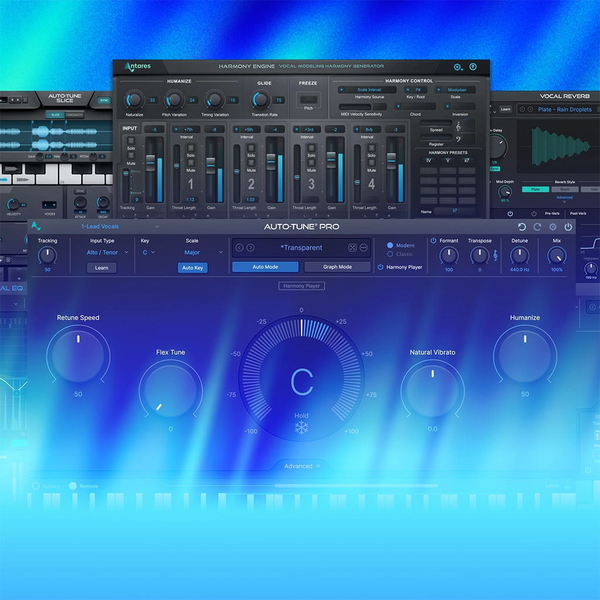
Task: Open the Key/Root dropdown showing F#
Action: [x=417, y=90]
